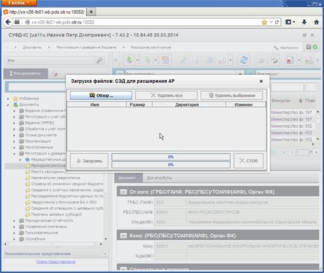The width and height of the screenshot is (324, 273).
Task: Collapse Кому section minus toggle
Action: point(123,236)
